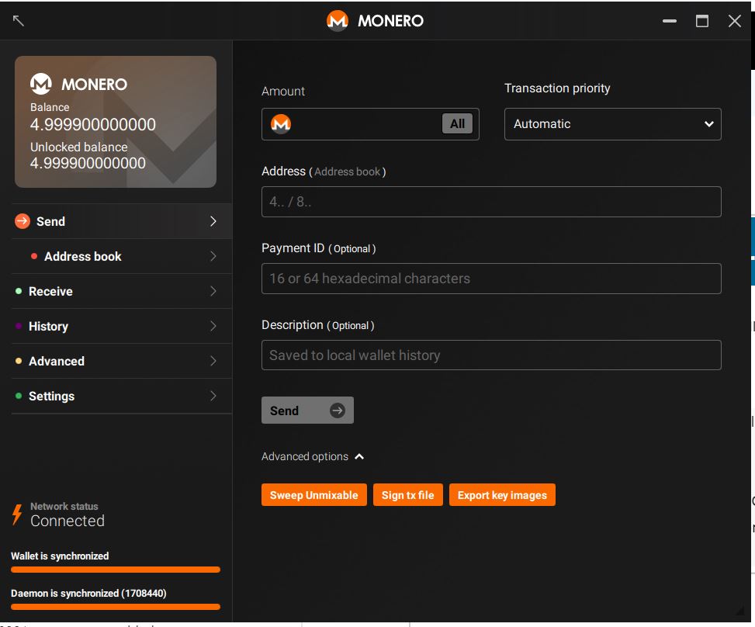The image size is (755, 627).
Task: Click the gray Send button
Action: tap(307, 410)
